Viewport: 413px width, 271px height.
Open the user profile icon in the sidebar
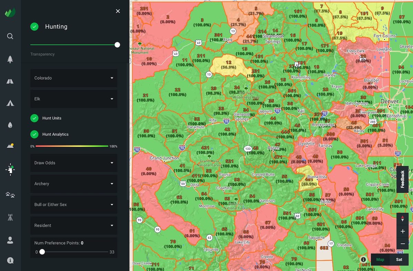(10, 240)
